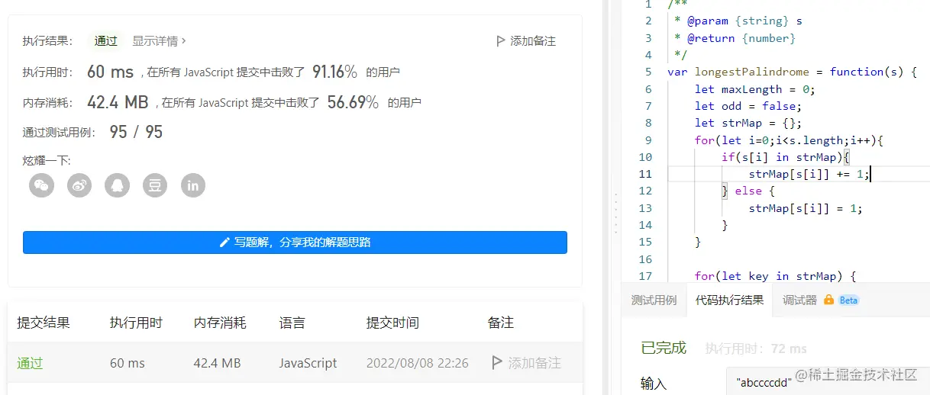Share result via LinkedIn icon
This screenshot has width=930, height=395.
(x=193, y=185)
